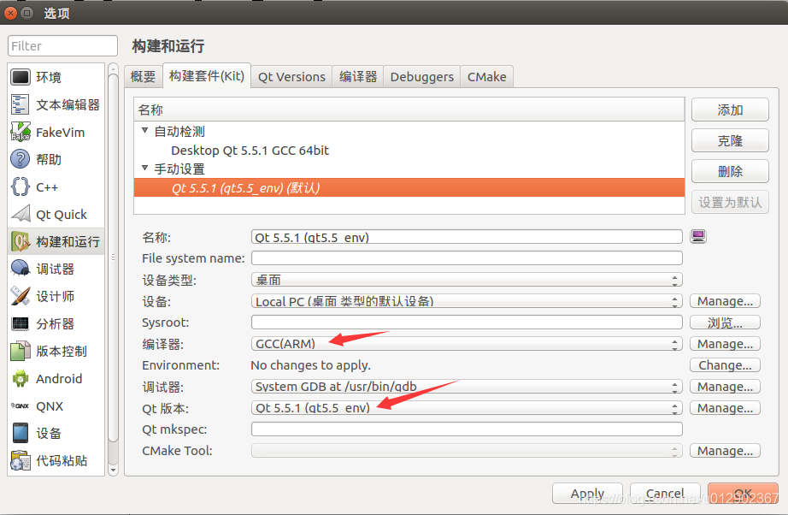Switch to the 编译器 tab
This screenshot has height=515, width=788.
pos(358,76)
